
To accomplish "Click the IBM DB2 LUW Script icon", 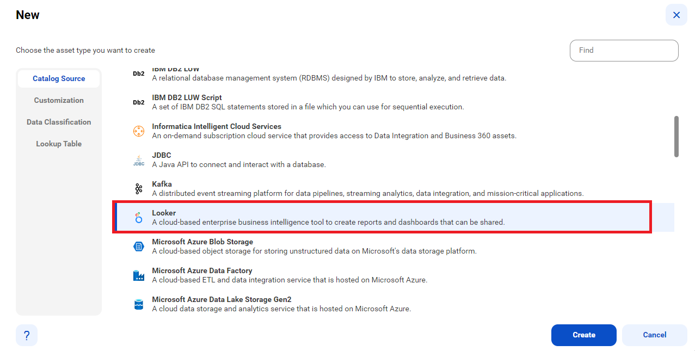I will 139,102.
